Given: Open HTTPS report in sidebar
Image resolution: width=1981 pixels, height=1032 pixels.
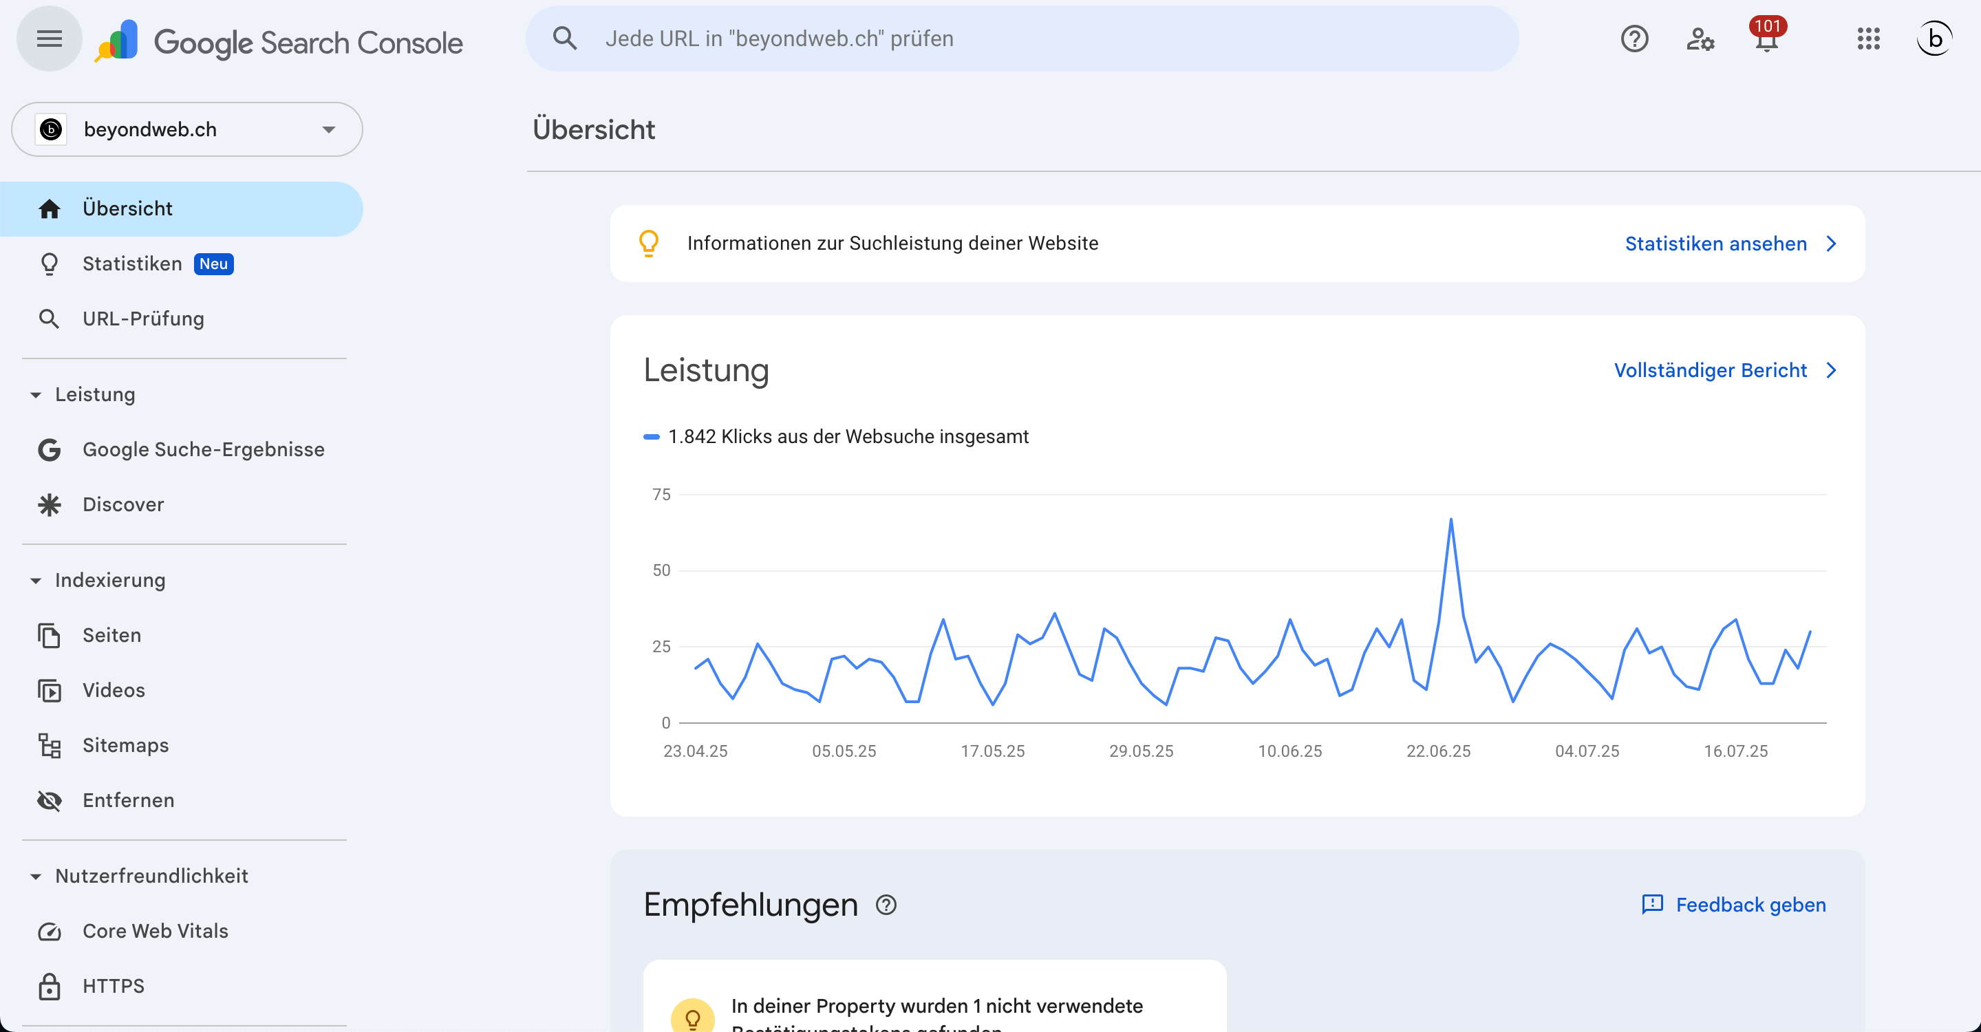Looking at the screenshot, I should click(182, 986).
